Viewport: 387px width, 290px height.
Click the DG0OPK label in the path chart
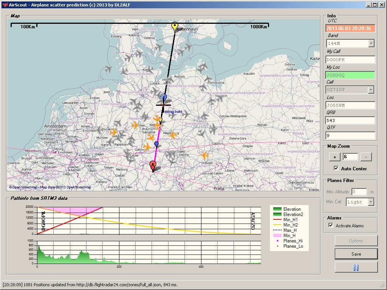coord(43,221)
